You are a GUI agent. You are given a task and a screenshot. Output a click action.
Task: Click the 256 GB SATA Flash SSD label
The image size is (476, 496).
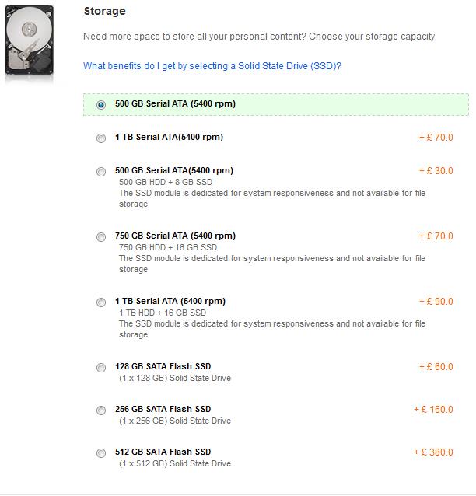click(163, 409)
